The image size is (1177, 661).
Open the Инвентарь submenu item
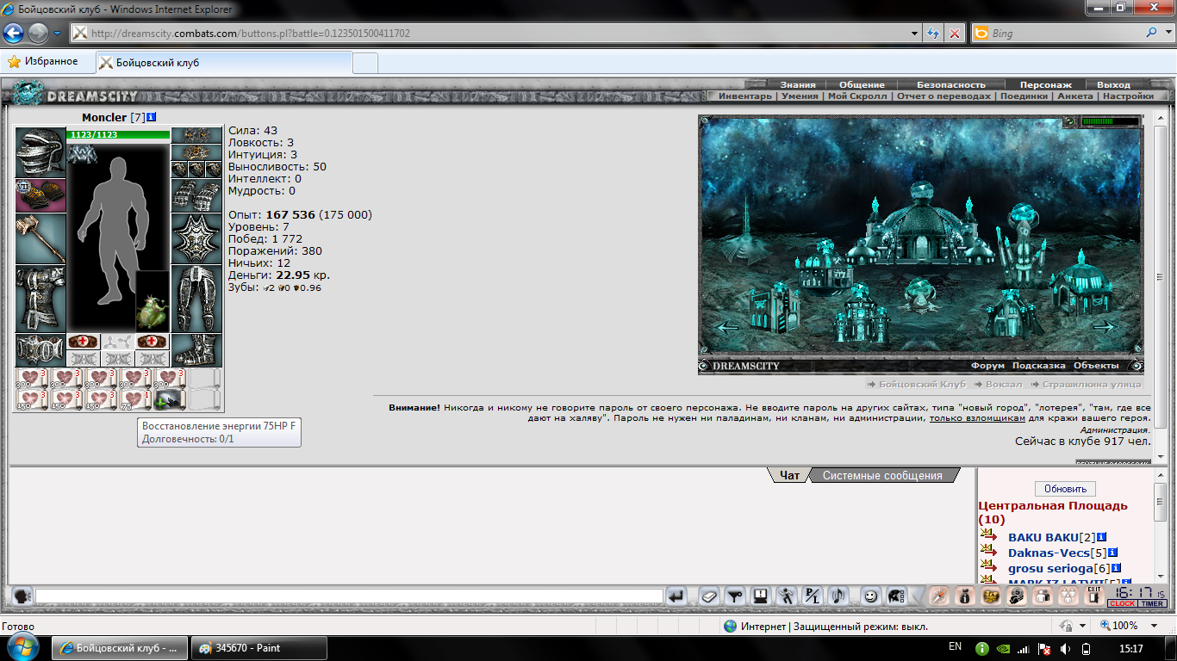coord(745,96)
